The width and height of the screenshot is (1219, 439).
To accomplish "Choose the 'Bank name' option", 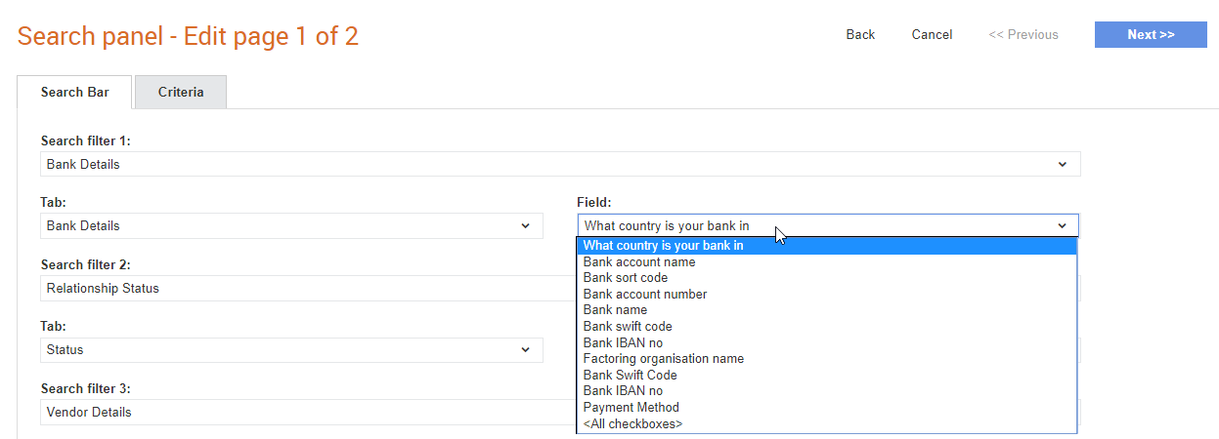I will [x=827, y=310].
